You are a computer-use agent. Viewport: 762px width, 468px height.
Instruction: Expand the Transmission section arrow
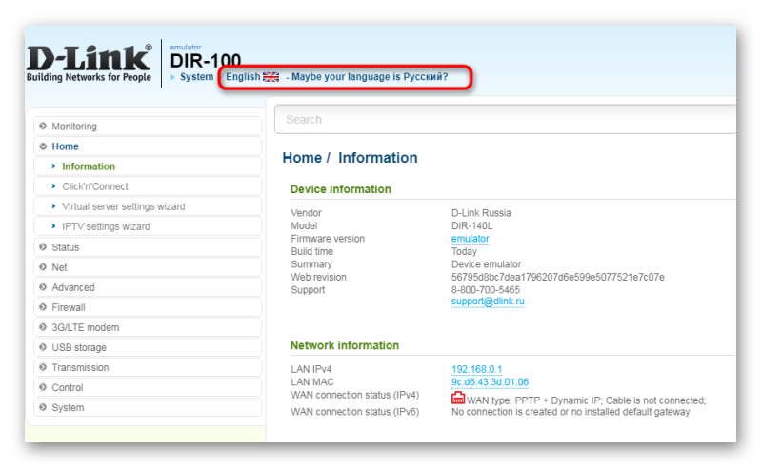click(x=43, y=367)
